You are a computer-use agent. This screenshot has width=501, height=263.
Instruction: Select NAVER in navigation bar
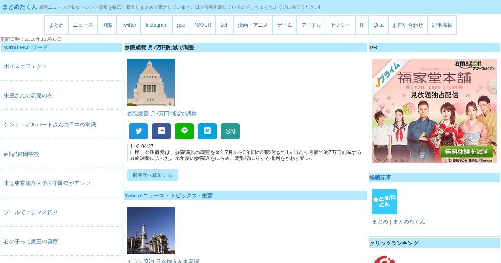point(203,25)
